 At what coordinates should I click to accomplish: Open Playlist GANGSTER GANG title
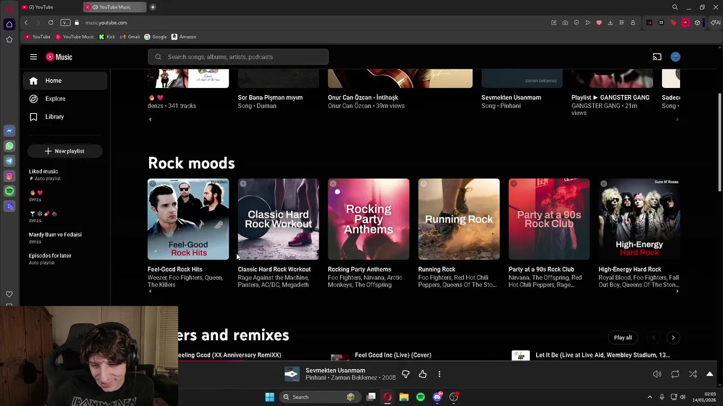click(611, 98)
